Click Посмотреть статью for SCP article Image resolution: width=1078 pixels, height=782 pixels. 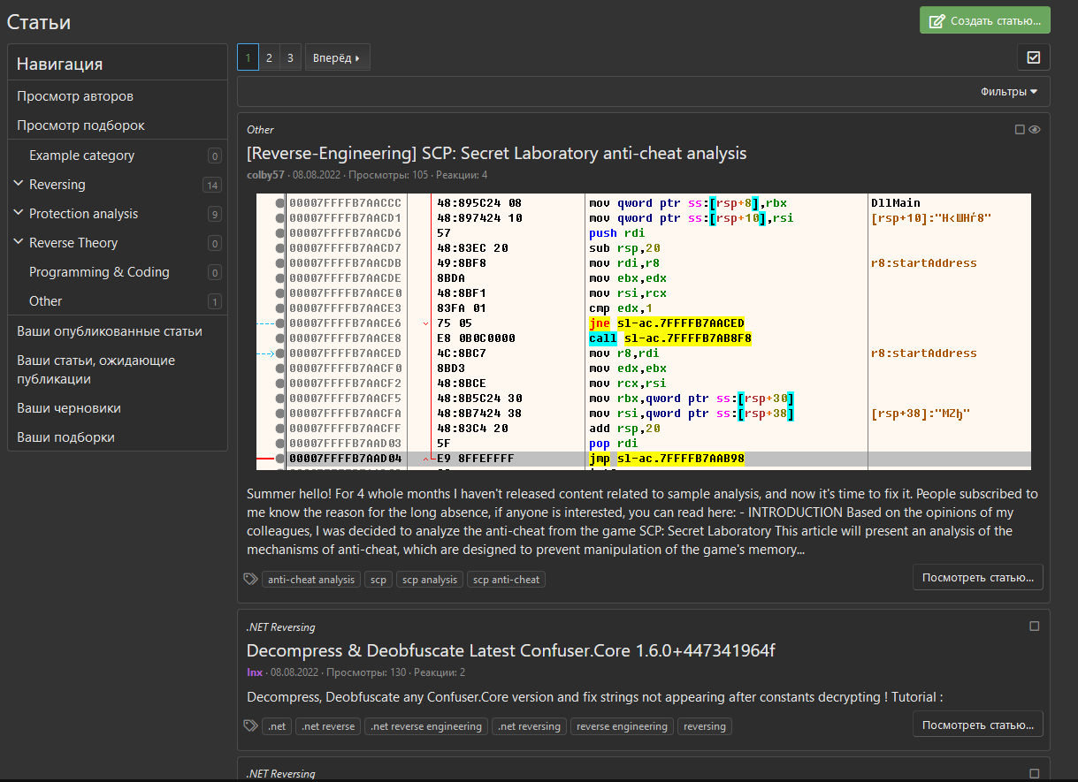pos(977,578)
